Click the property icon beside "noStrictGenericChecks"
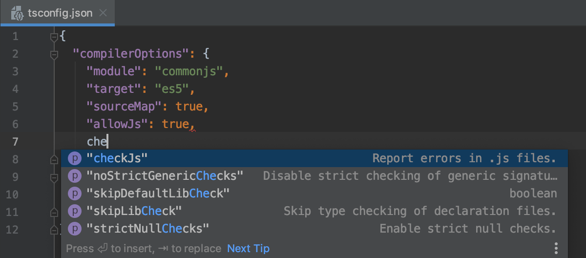The width and height of the screenshot is (586, 258). 74,176
